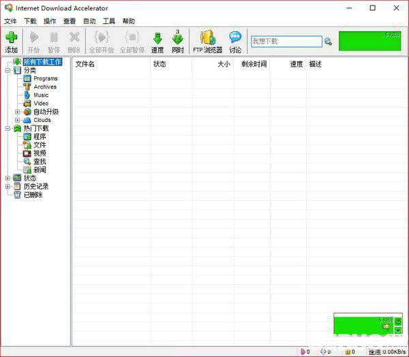409x357 pixels.
Task: Select the 自动升级 category icon
Action: pyautogui.click(x=27, y=112)
